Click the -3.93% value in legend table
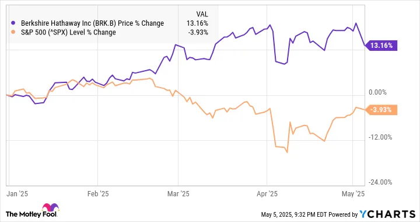 (x=198, y=33)
